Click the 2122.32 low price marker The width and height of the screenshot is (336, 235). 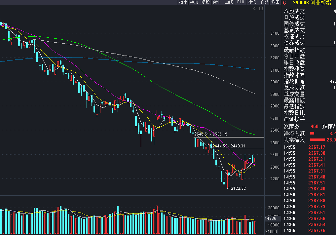click(x=239, y=188)
